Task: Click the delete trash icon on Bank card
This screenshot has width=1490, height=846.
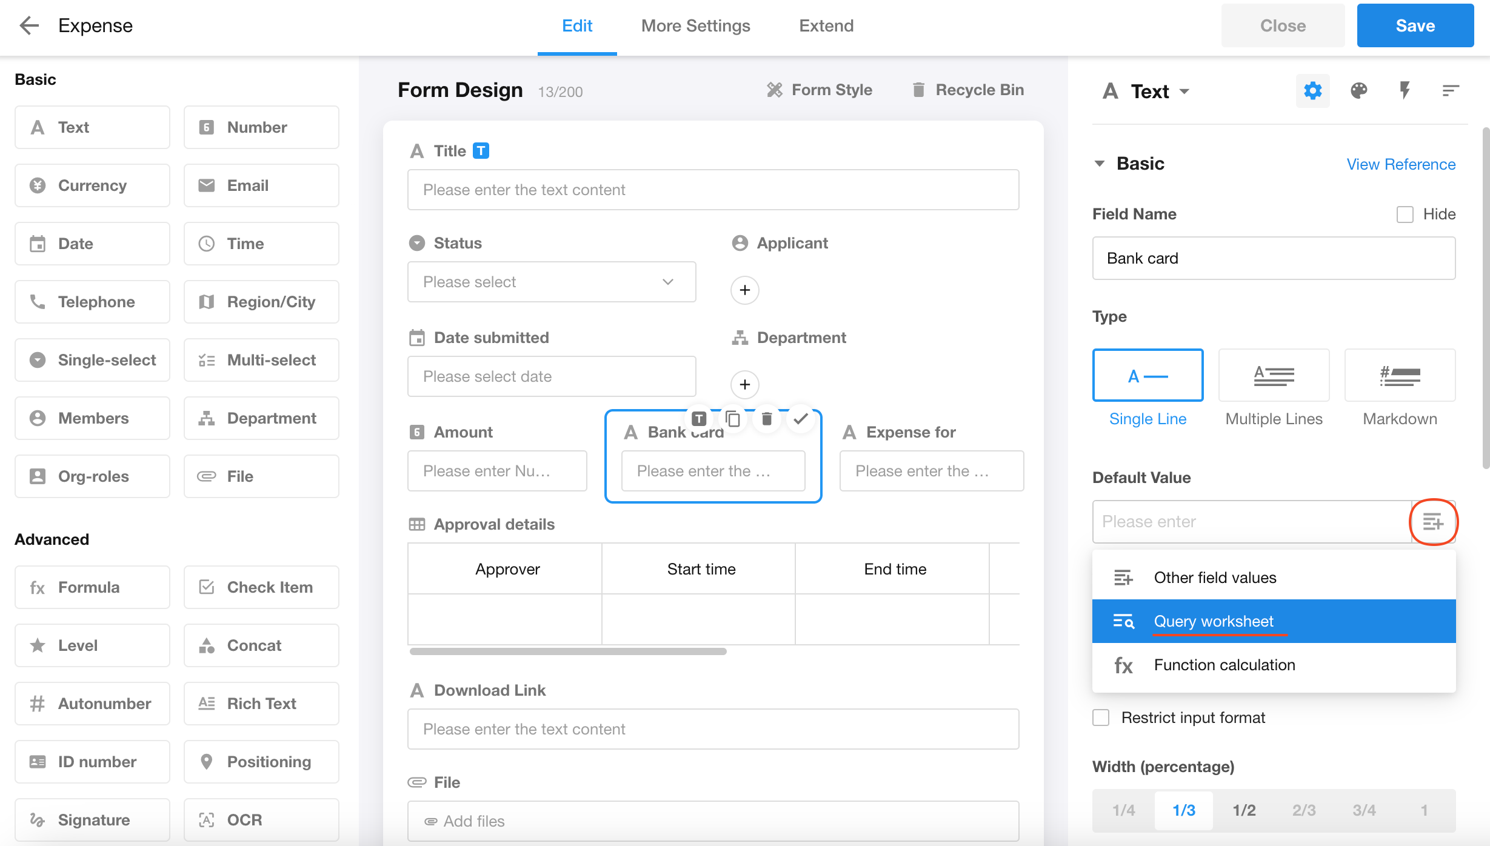Action: coord(766,419)
